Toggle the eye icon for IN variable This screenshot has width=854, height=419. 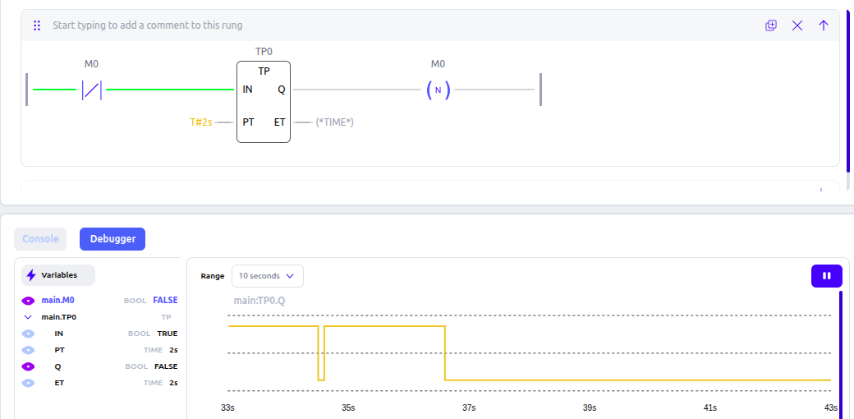[x=28, y=334]
